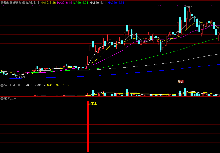Select the volume MA5: 62594.14 label

click(x=36, y=85)
